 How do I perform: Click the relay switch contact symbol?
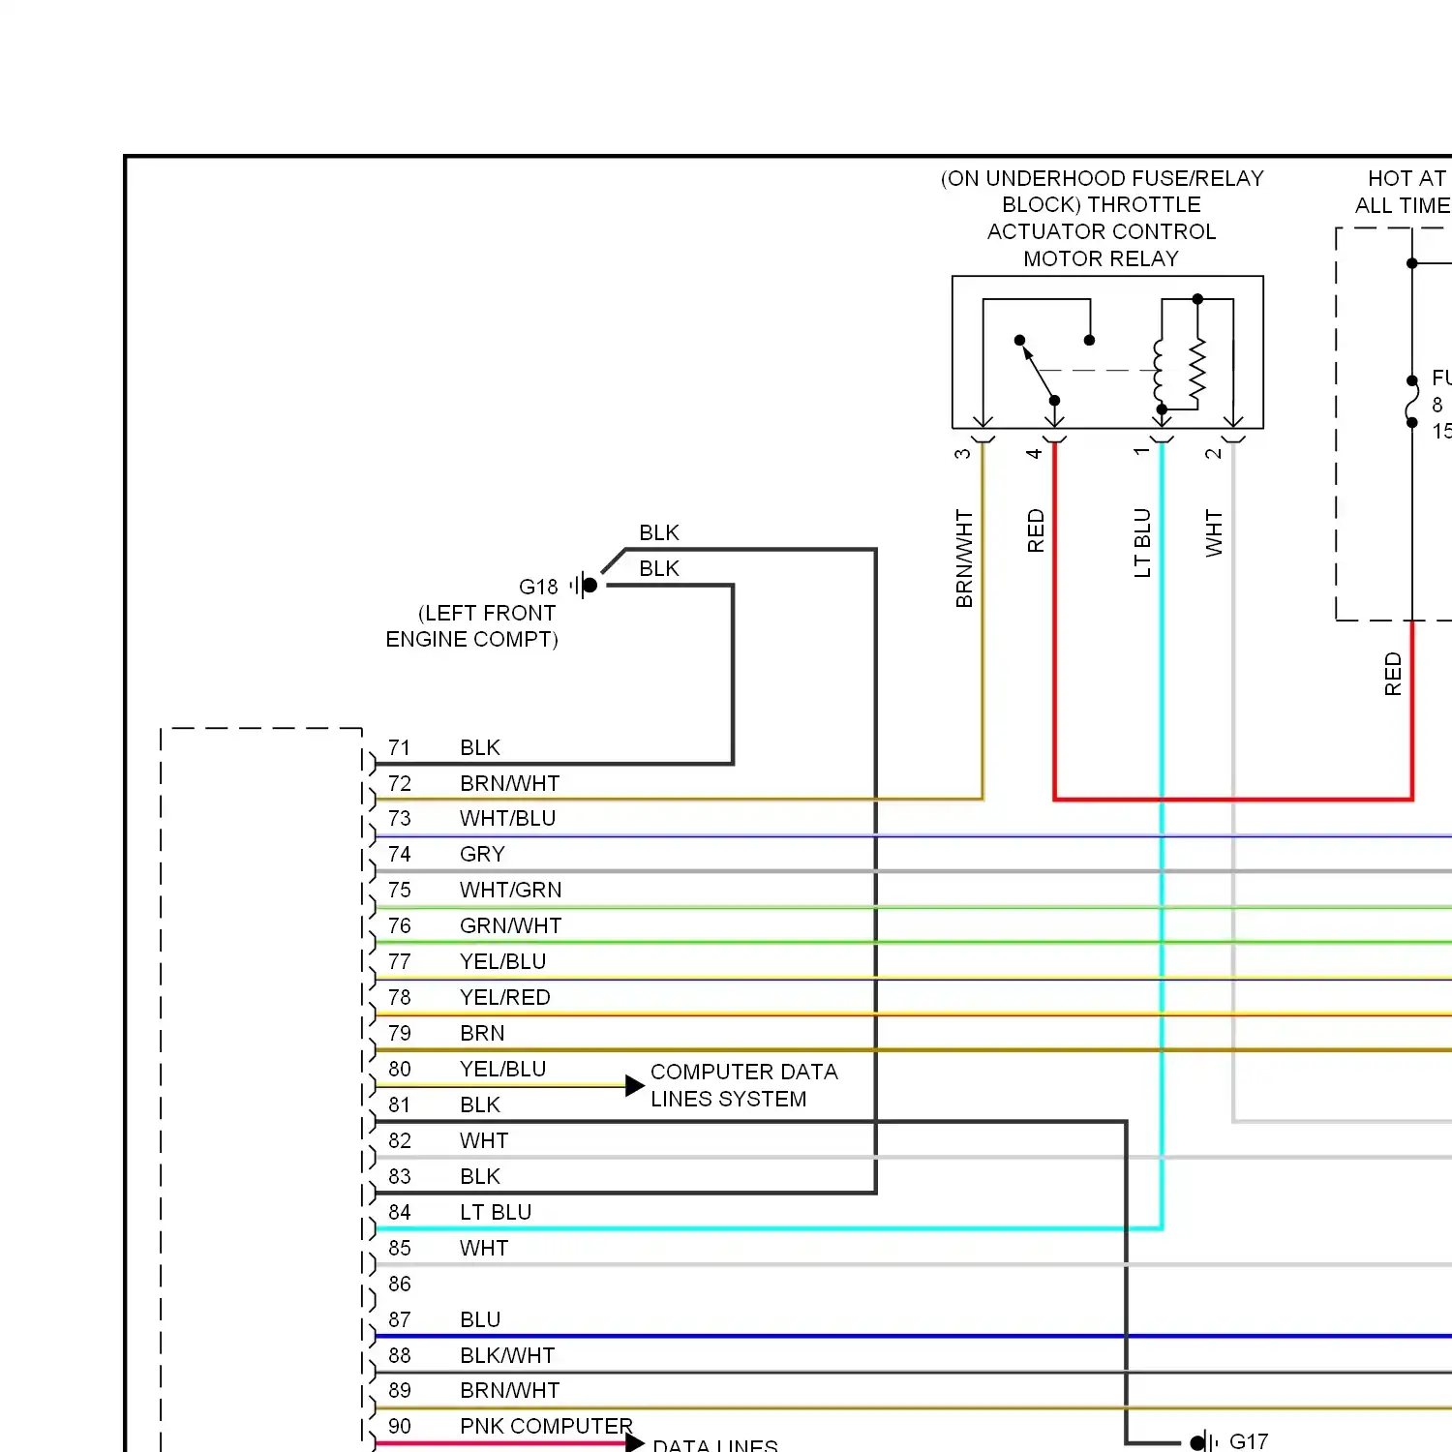[1038, 370]
